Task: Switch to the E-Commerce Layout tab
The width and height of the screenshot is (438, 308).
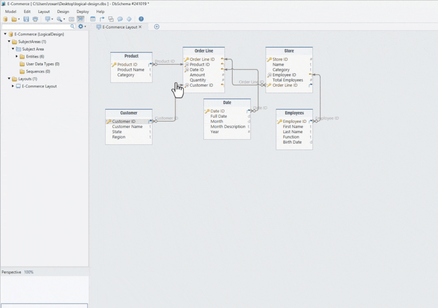Action: click(x=120, y=27)
